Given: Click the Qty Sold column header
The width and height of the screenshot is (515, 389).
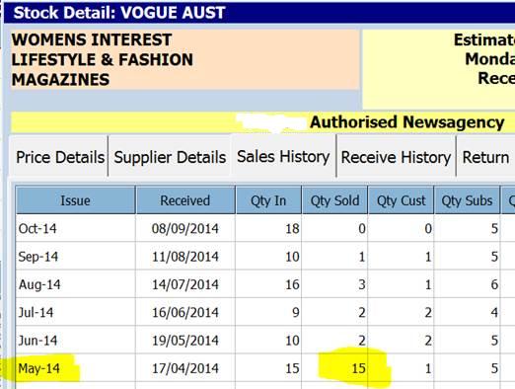Looking at the screenshot, I should pos(334,200).
